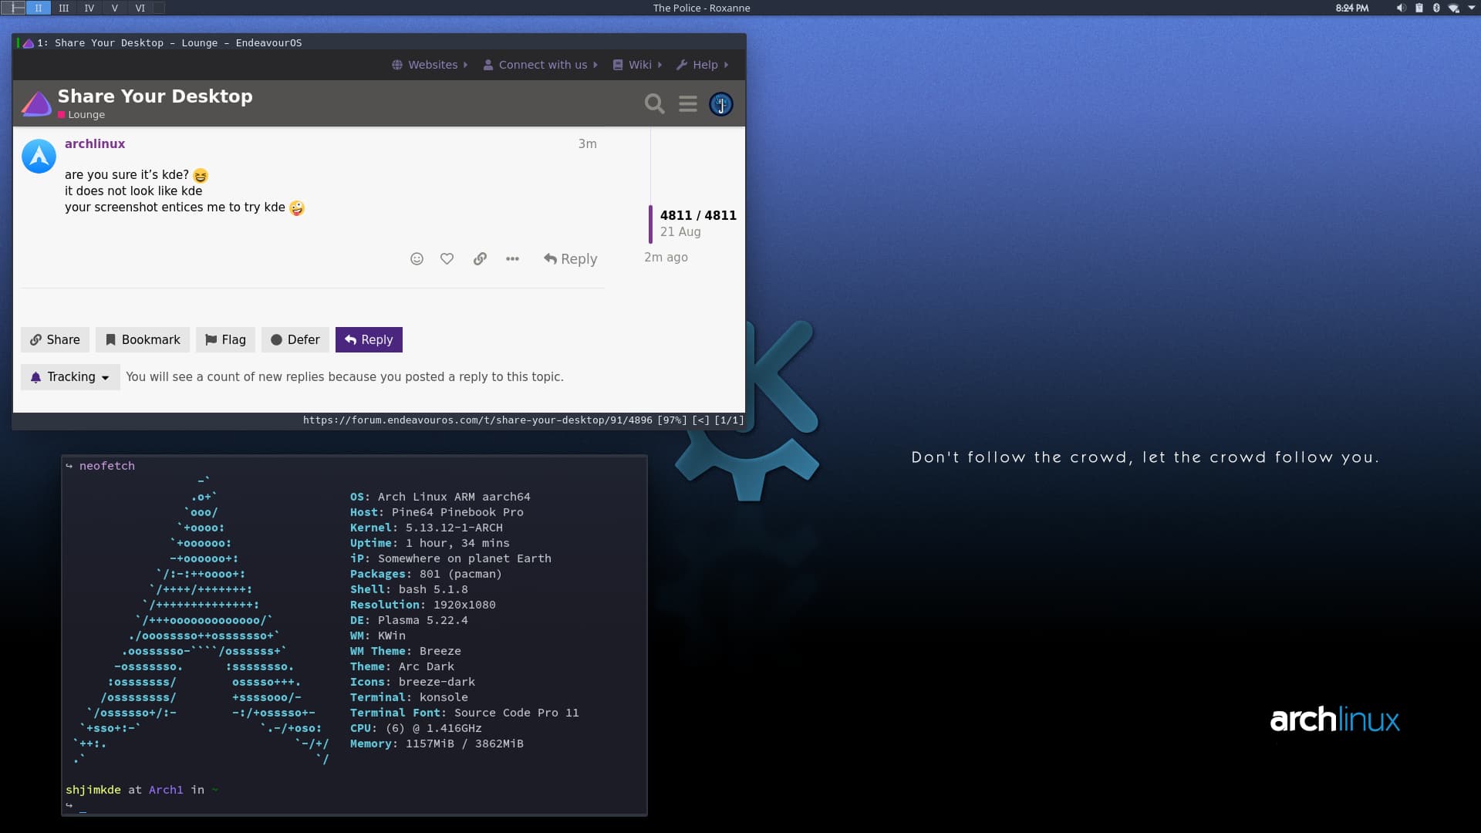Expand the Wiki menu

(637, 65)
